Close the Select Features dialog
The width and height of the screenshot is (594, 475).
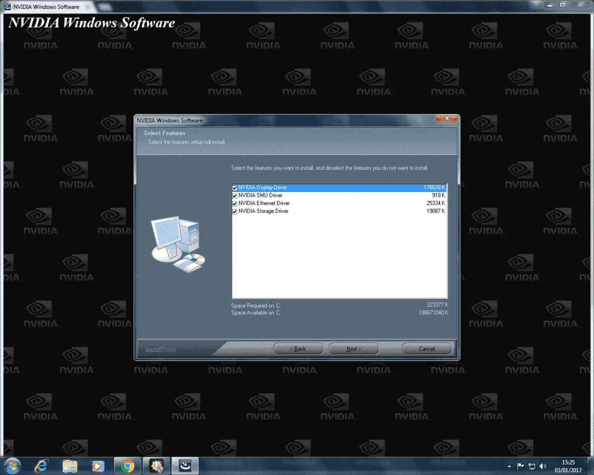[x=446, y=119]
